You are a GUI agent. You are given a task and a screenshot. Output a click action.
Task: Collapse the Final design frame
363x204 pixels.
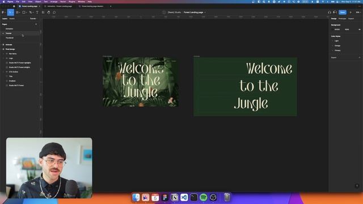[1, 49]
